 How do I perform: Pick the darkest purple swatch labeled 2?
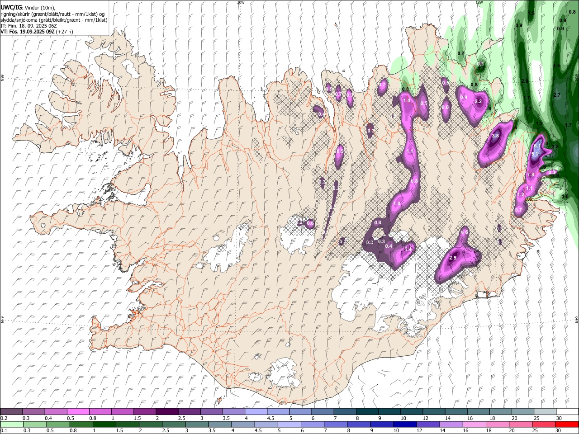166,411
